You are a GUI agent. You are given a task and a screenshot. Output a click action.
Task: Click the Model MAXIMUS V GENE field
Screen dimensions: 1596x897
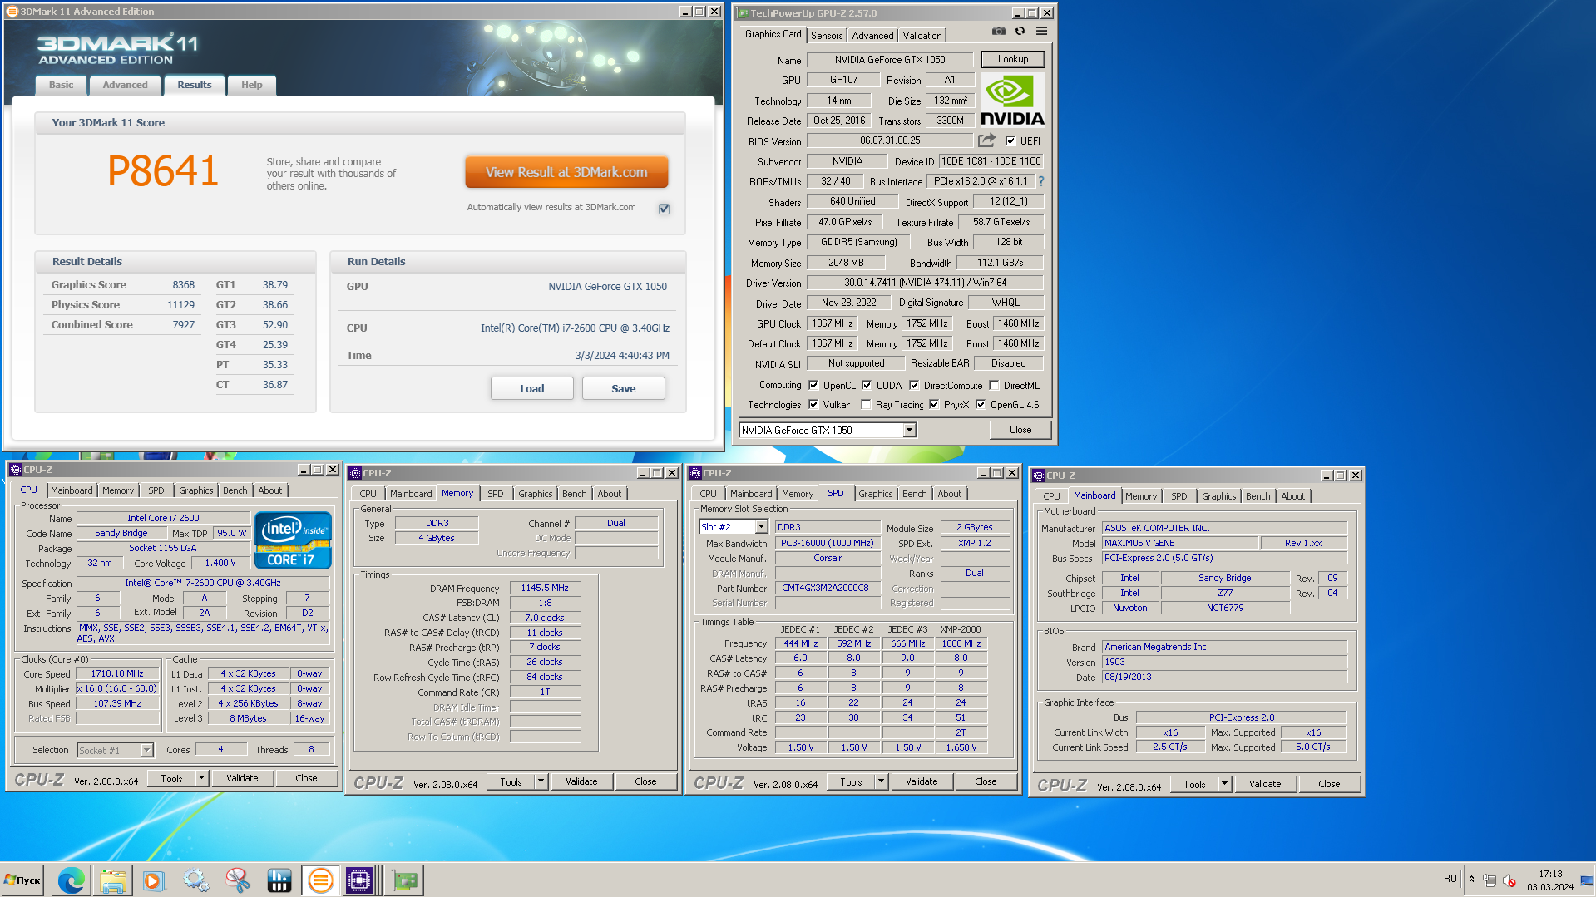point(1178,544)
